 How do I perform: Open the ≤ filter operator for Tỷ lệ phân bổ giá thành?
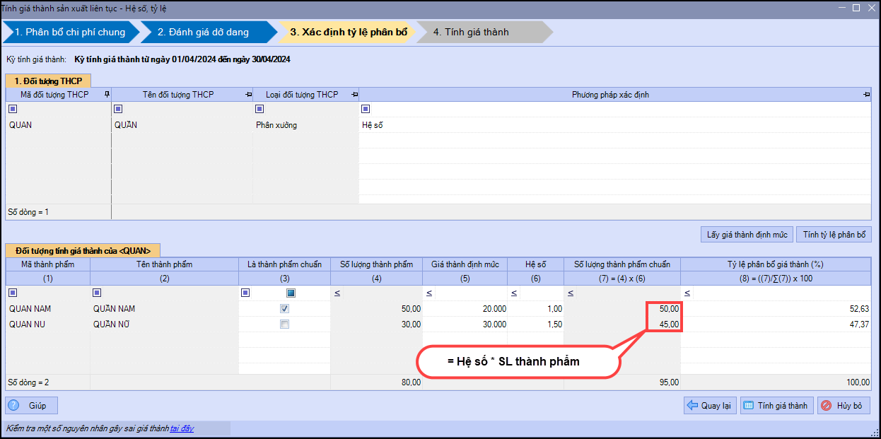click(687, 293)
